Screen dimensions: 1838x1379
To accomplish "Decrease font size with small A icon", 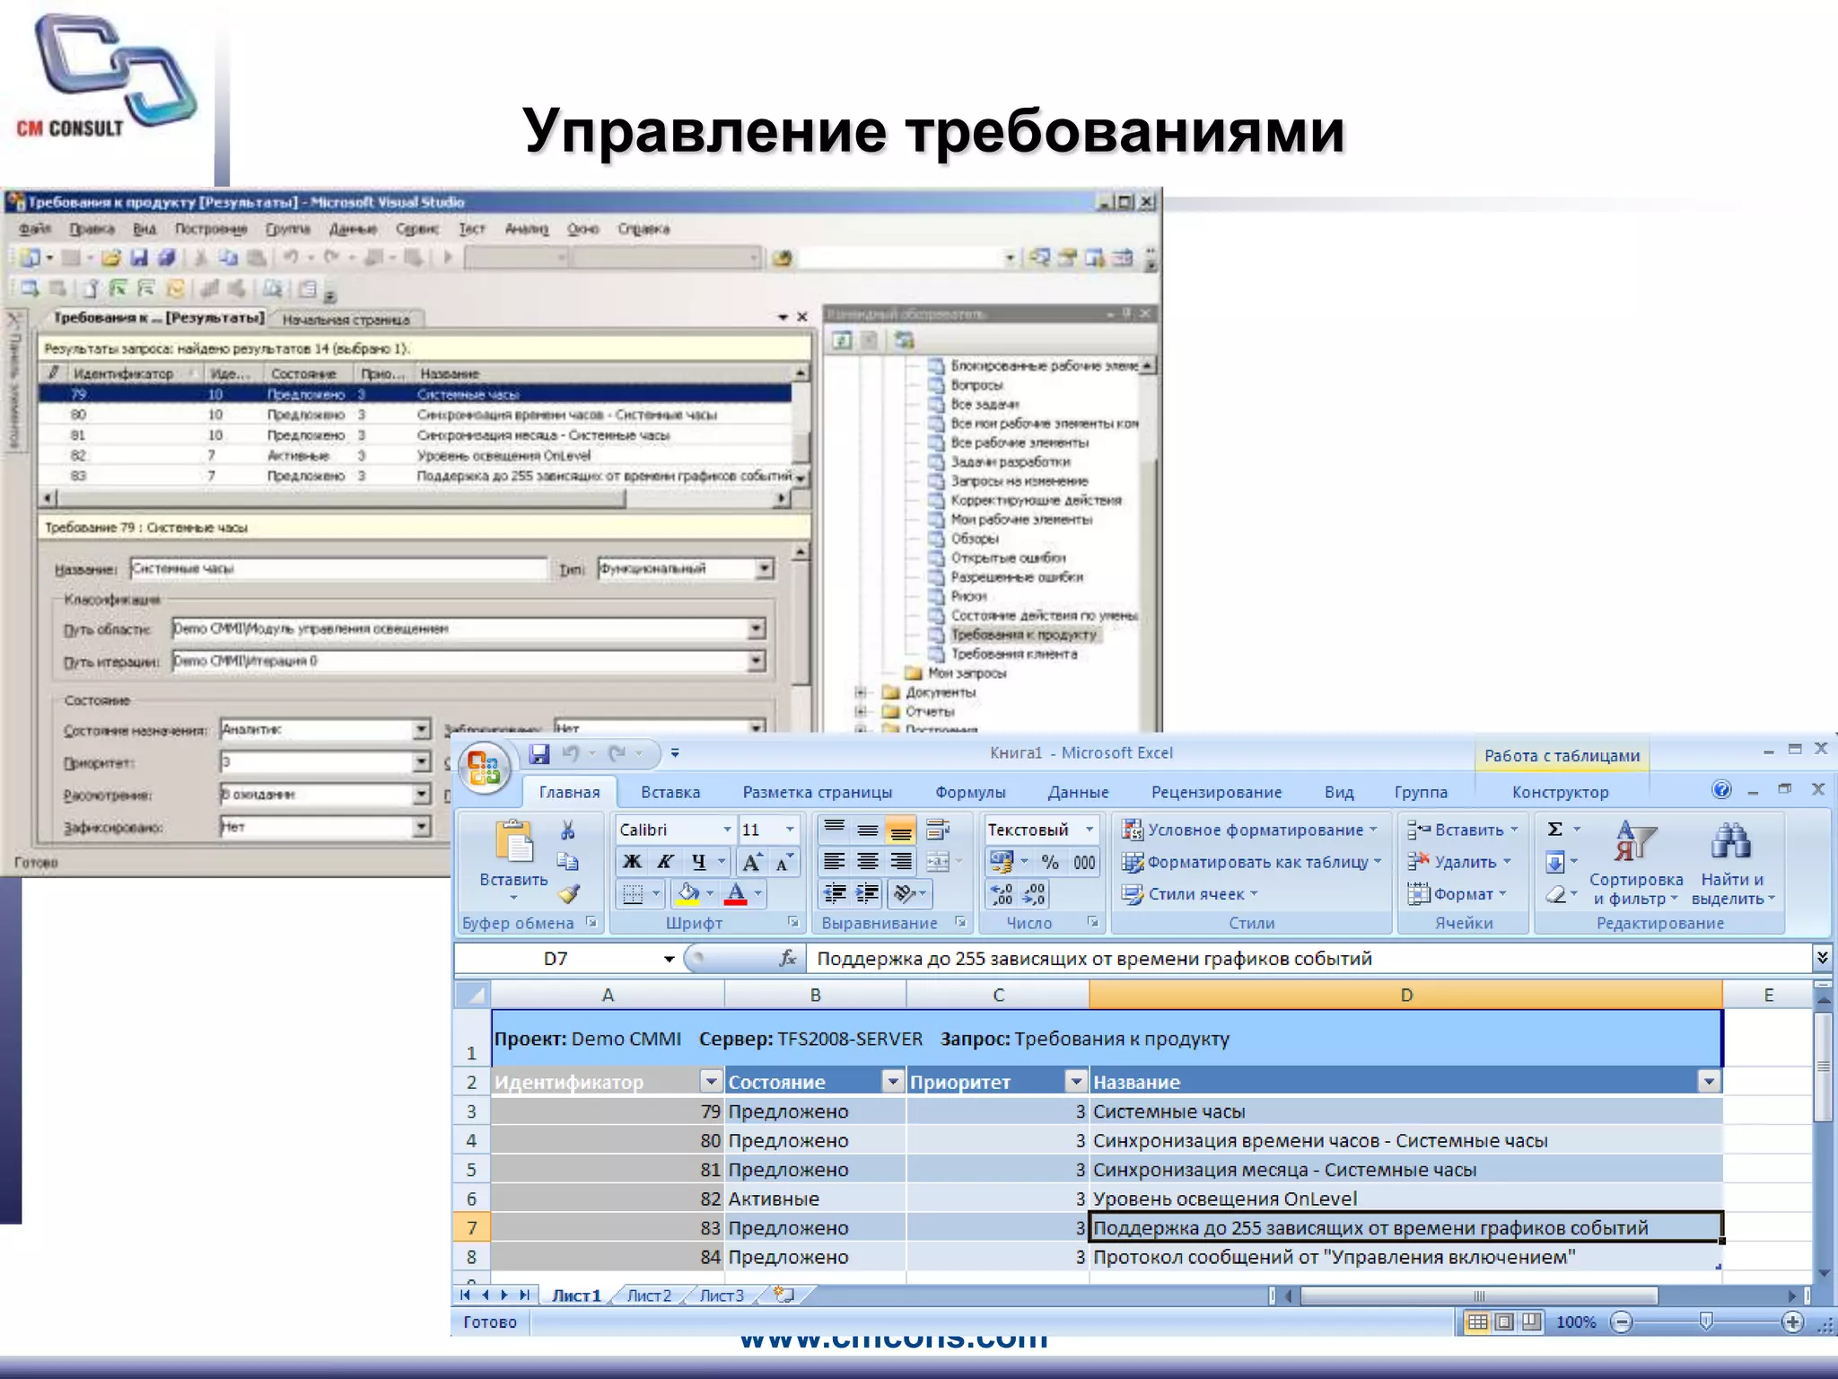I will click(783, 862).
